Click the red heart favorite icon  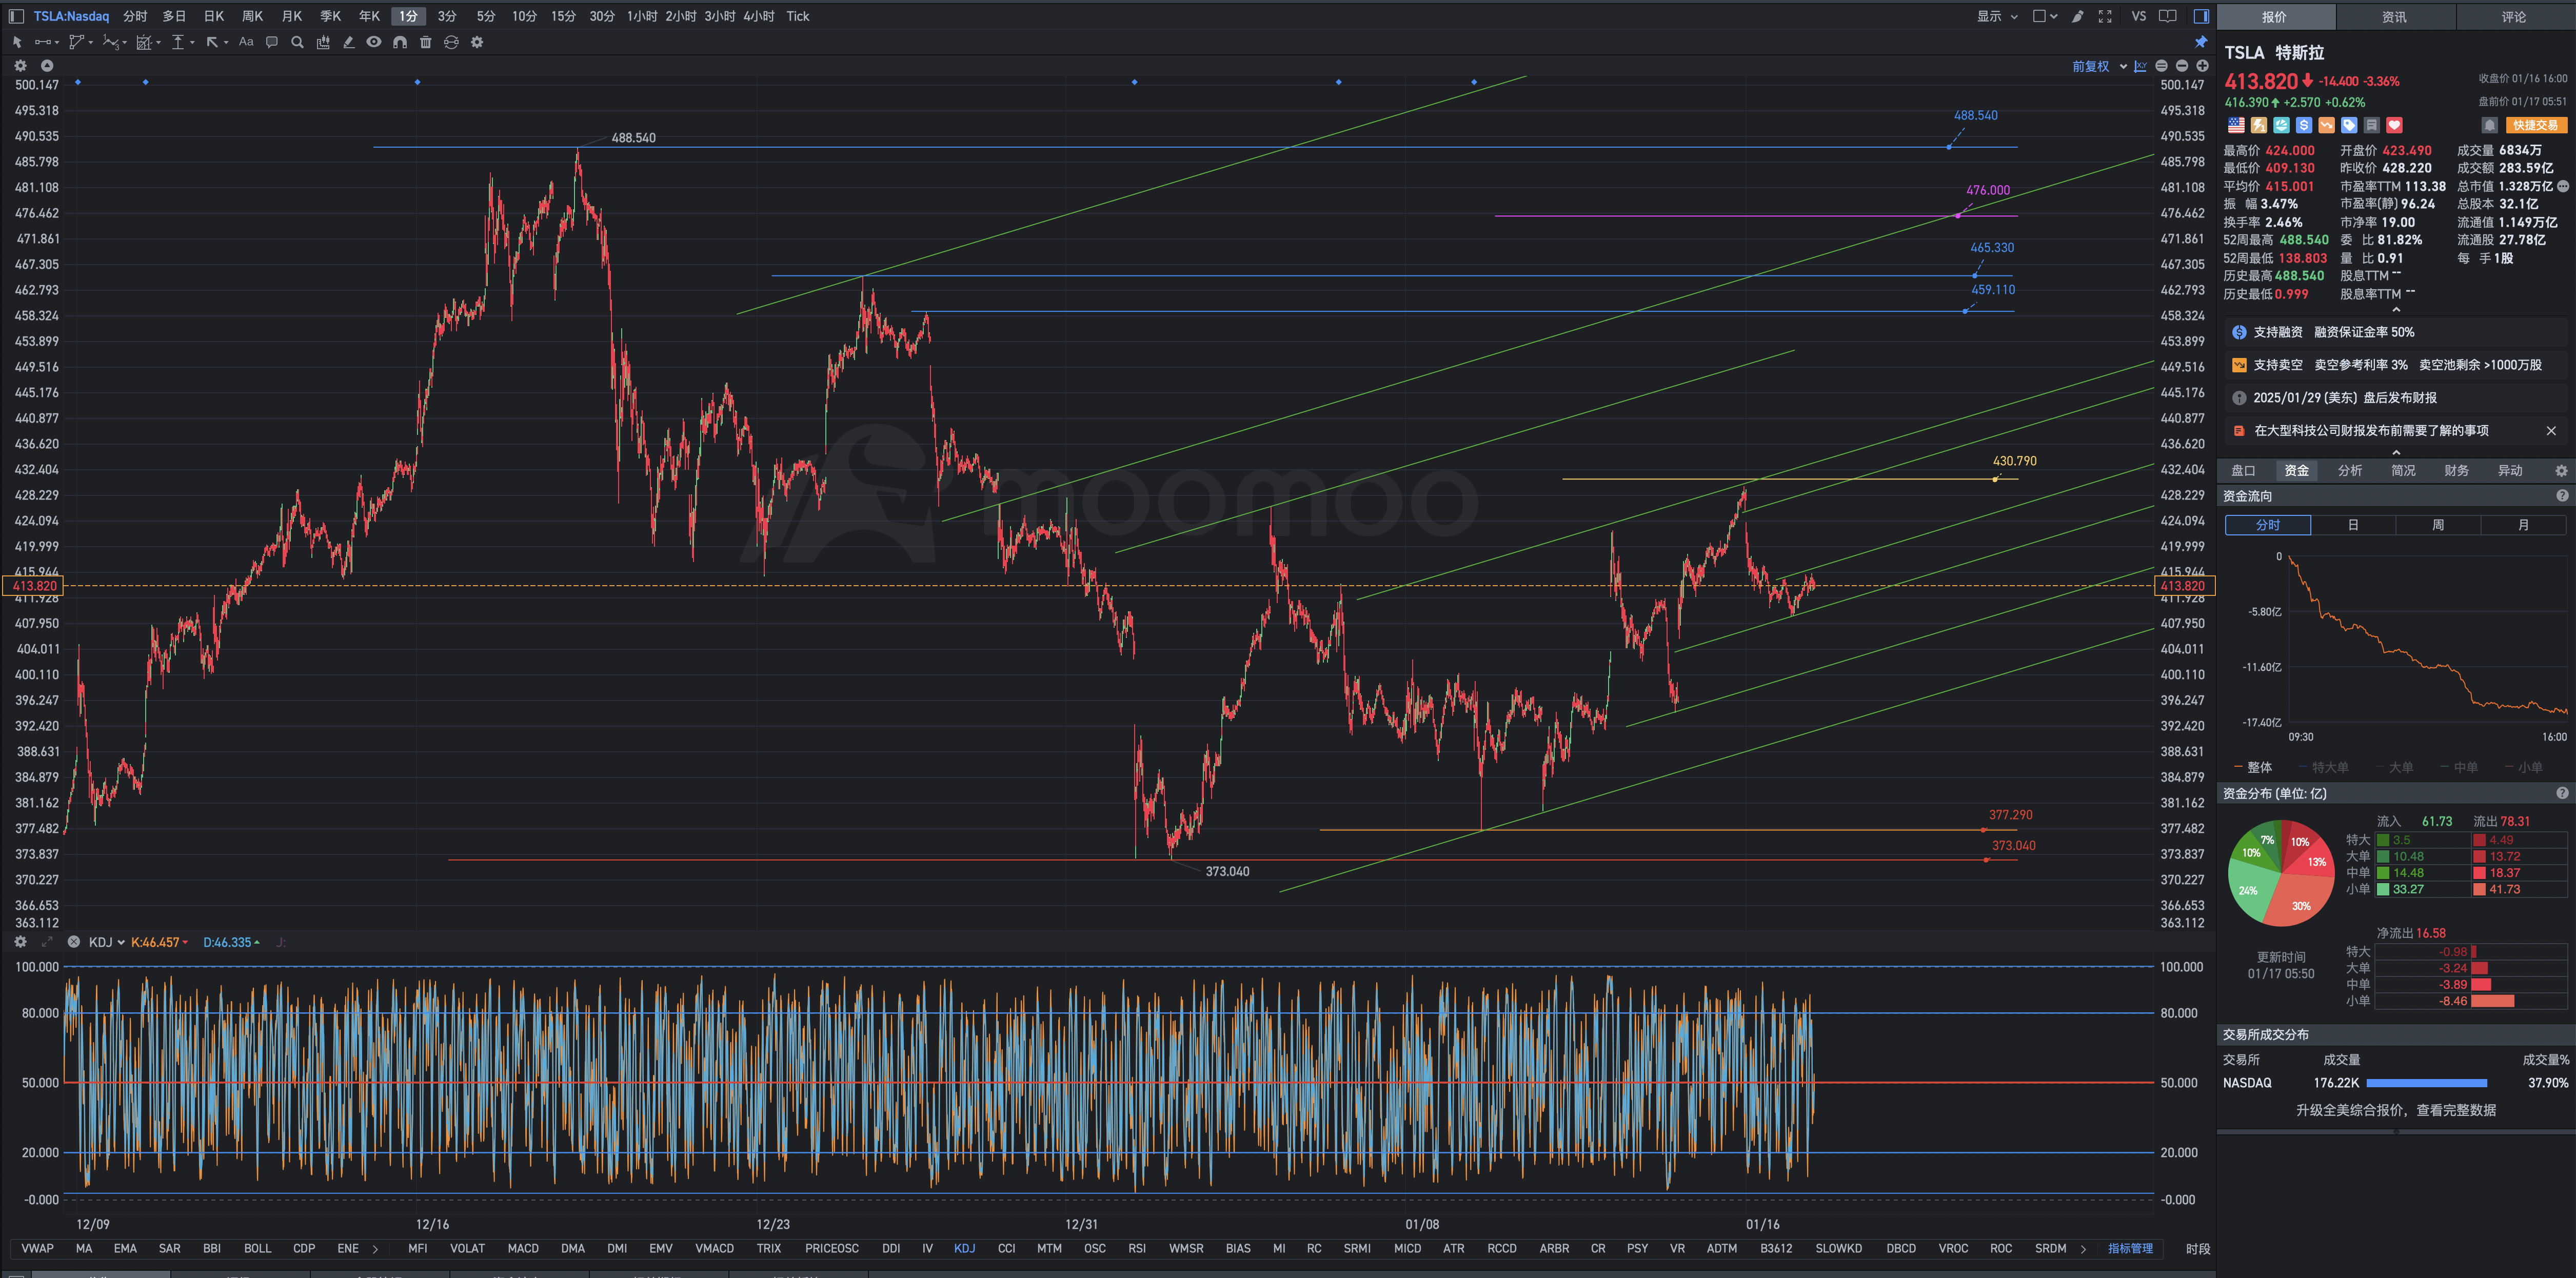[x=2394, y=125]
